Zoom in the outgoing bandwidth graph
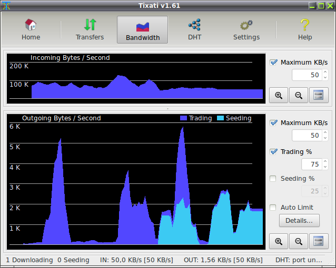This screenshot has width=336, height=268. coord(279,241)
